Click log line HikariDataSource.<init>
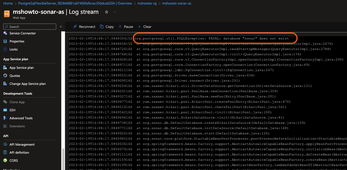Image resolution: width=347 pixels, height=170 pixels. tap(176, 118)
